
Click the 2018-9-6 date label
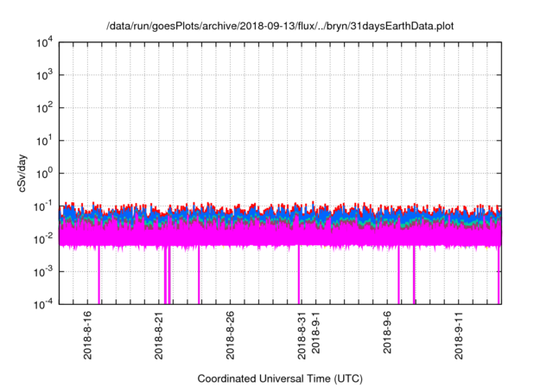387,333
